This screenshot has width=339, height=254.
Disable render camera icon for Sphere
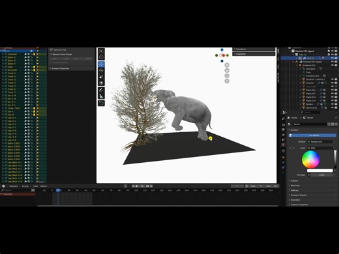click(x=336, y=104)
